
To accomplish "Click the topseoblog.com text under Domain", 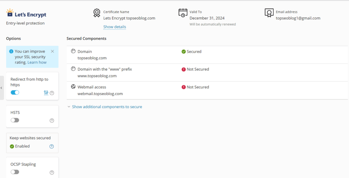I will [x=92, y=58].
